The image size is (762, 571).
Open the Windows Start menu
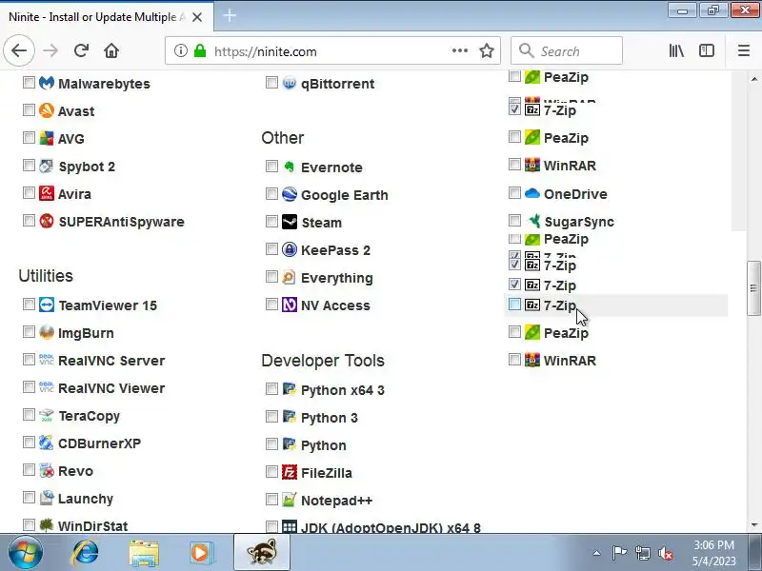tap(25, 553)
